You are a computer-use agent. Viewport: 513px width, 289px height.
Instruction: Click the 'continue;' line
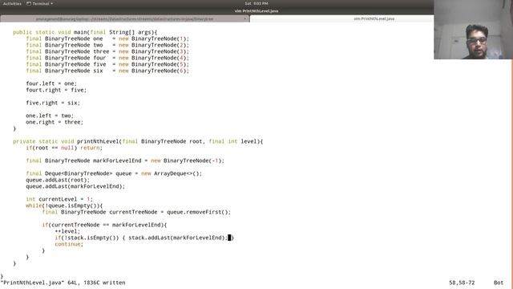coord(69,244)
